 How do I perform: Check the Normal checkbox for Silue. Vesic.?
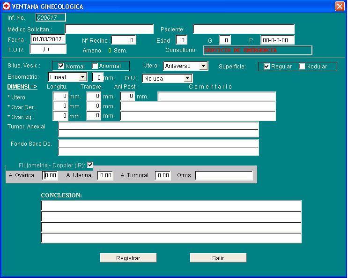point(61,66)
